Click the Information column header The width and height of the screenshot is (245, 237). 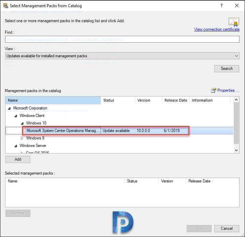pyautogui.click(x=210, y=100)
